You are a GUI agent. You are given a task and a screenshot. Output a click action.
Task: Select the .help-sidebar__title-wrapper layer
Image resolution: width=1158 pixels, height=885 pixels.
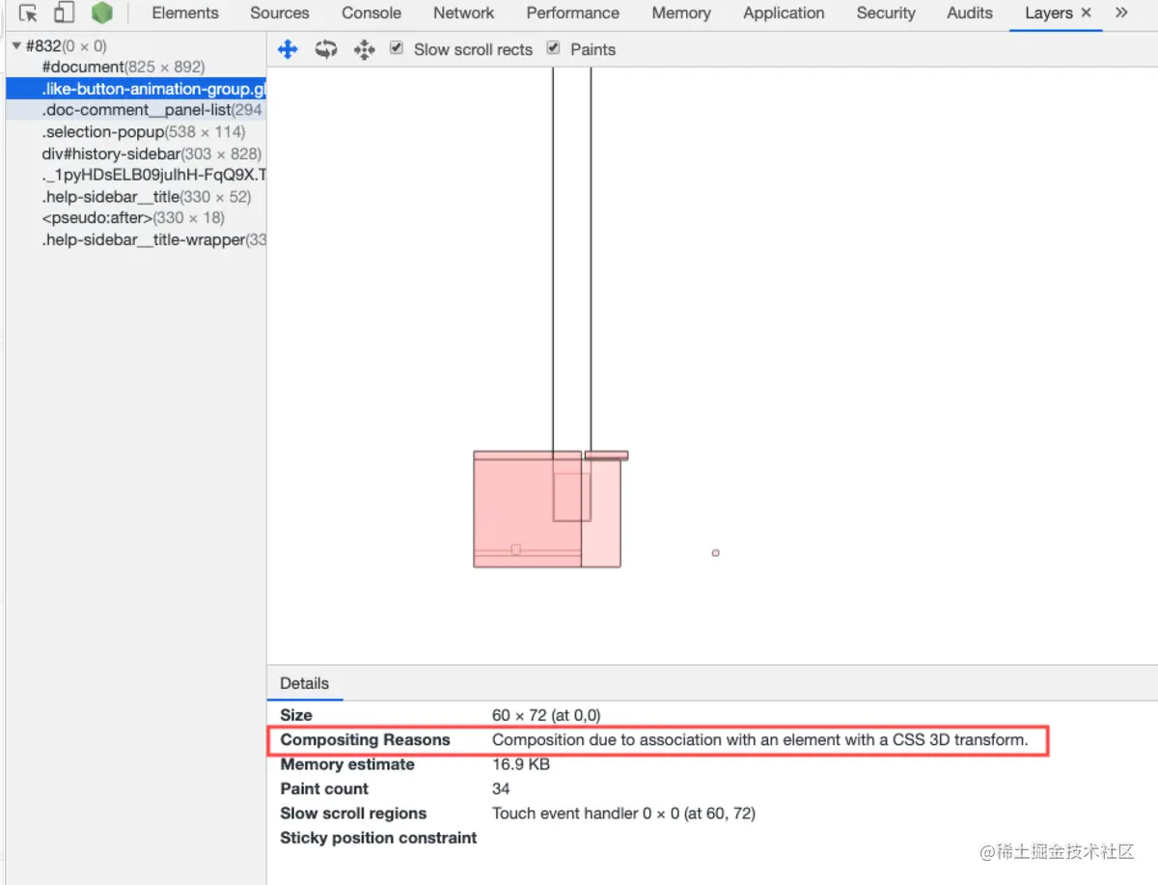(135, 239)
